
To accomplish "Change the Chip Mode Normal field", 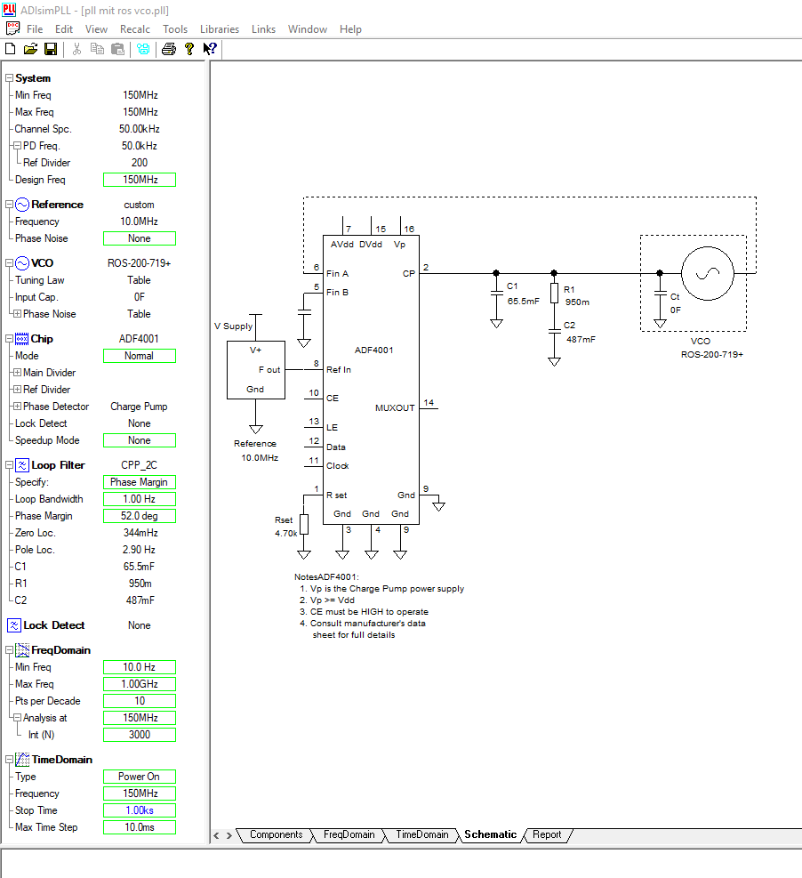I will pos(140,356).
